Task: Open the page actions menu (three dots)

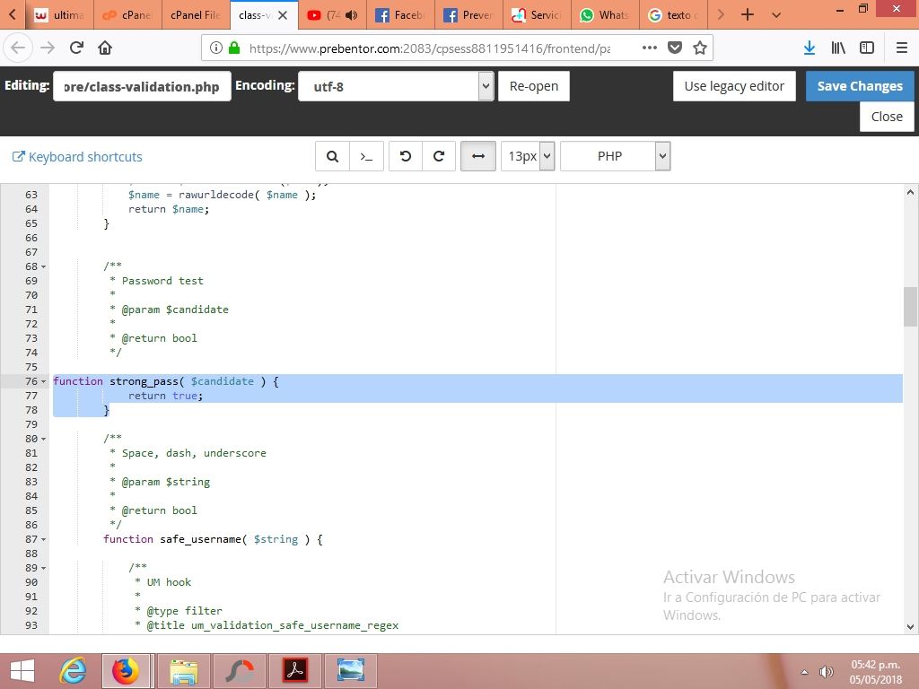Action: 650,48
